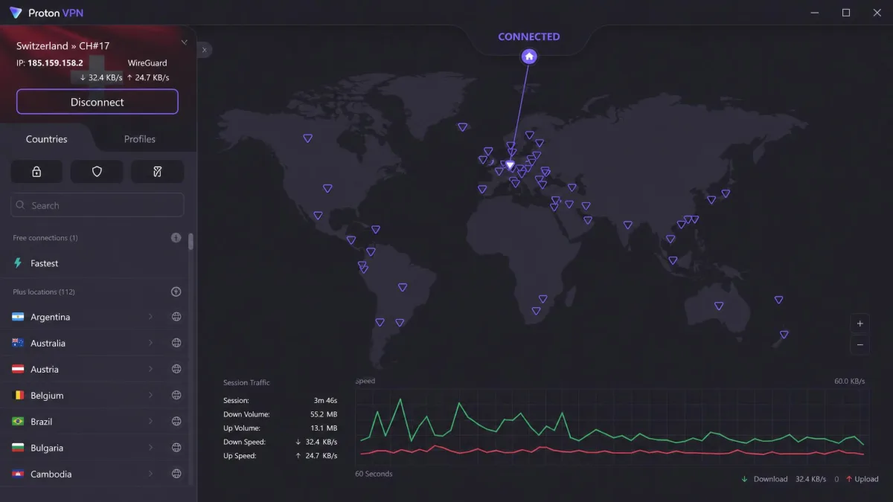
Task: Expand the Belgium server list chevron
Action: pos(150,395)
